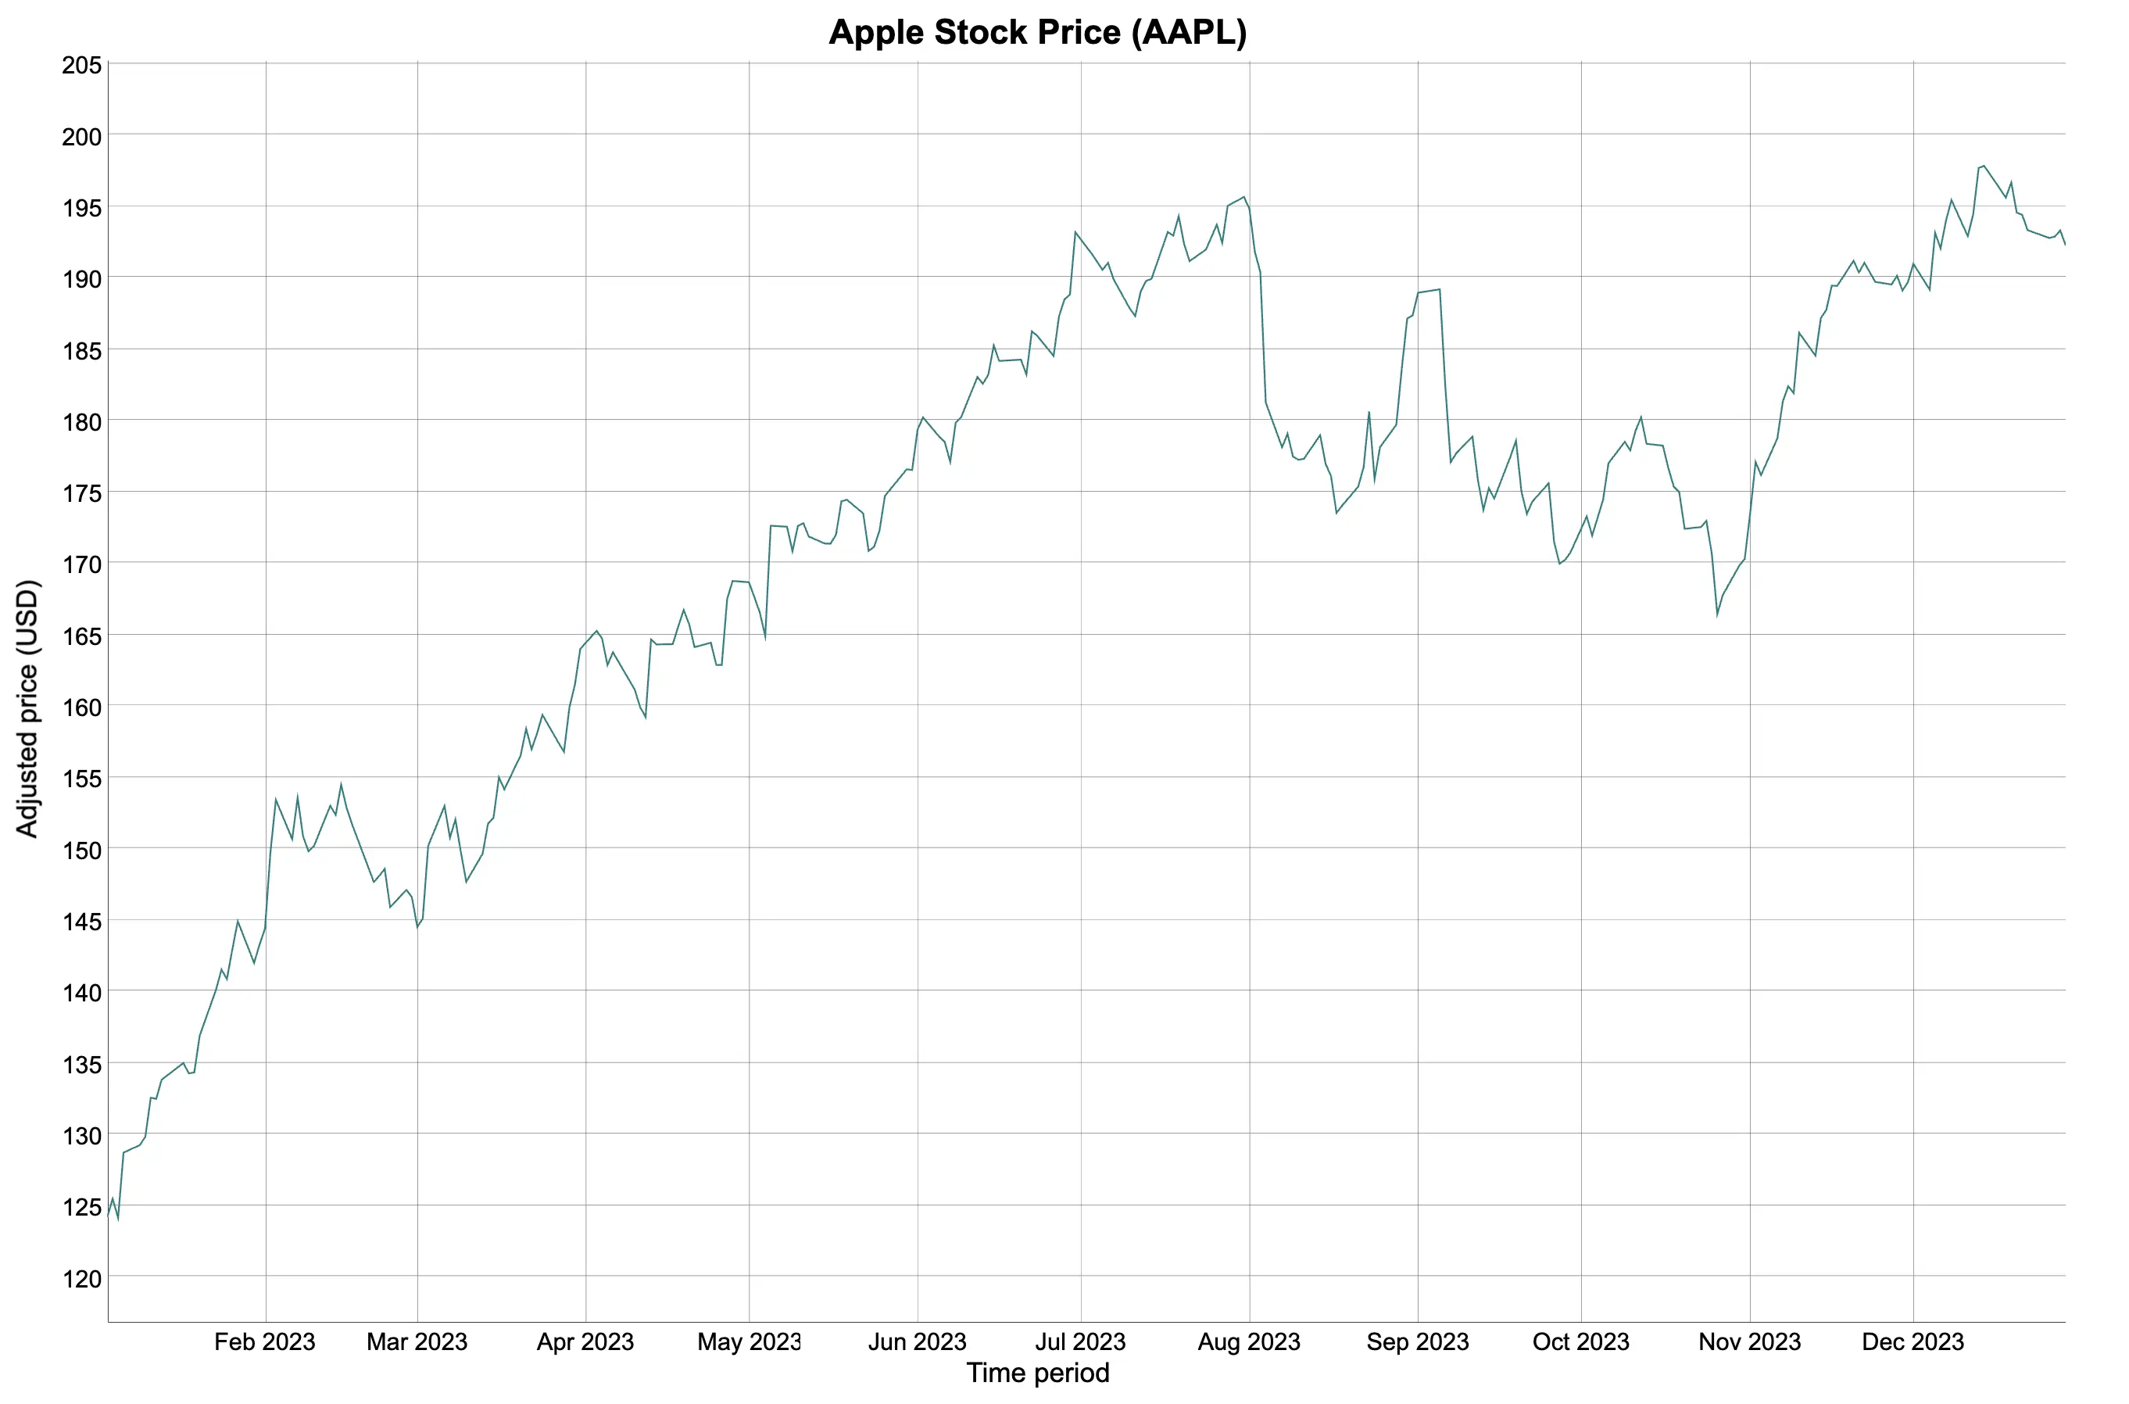Click the '155' y-axis tick value

coord(81,778)
